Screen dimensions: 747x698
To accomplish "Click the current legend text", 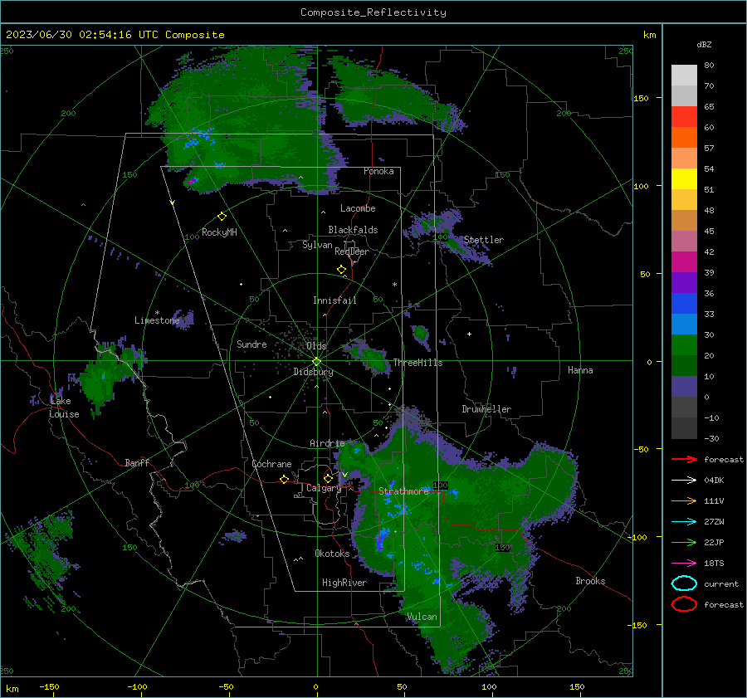I will 721,583.
